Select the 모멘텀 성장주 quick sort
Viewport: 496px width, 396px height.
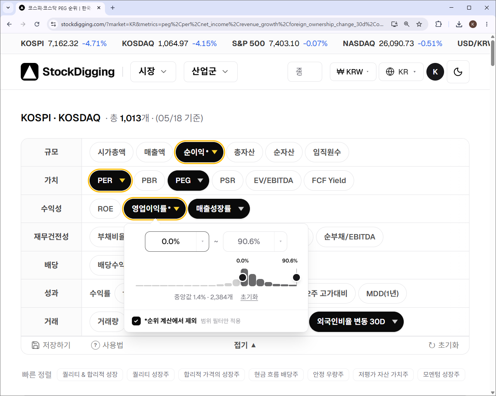[441, 375]
